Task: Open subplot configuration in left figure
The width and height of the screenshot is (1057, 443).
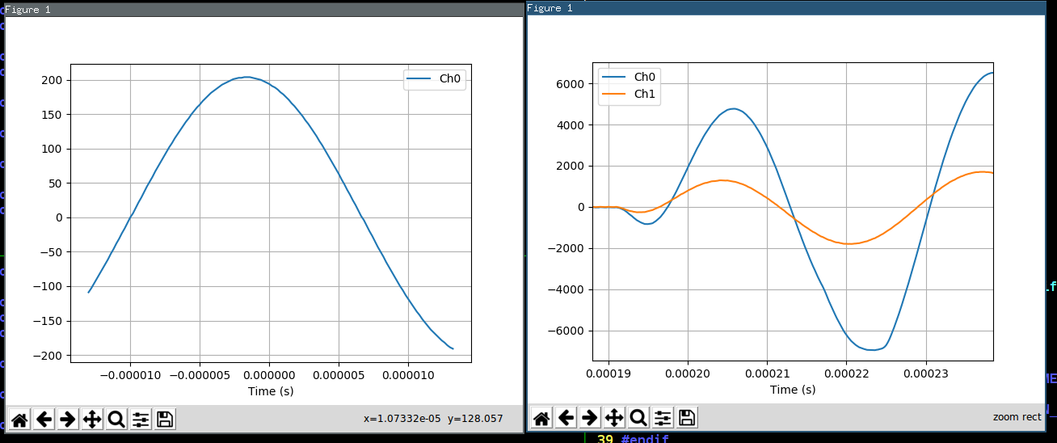Action: (141, 419)
